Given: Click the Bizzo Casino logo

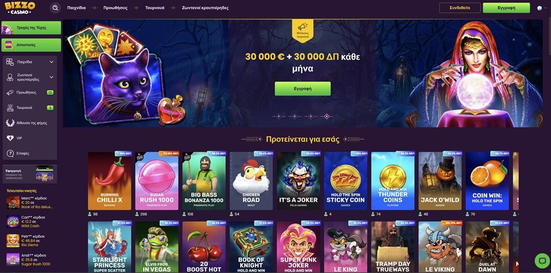Looking at the screenshot, I should 20,8.
